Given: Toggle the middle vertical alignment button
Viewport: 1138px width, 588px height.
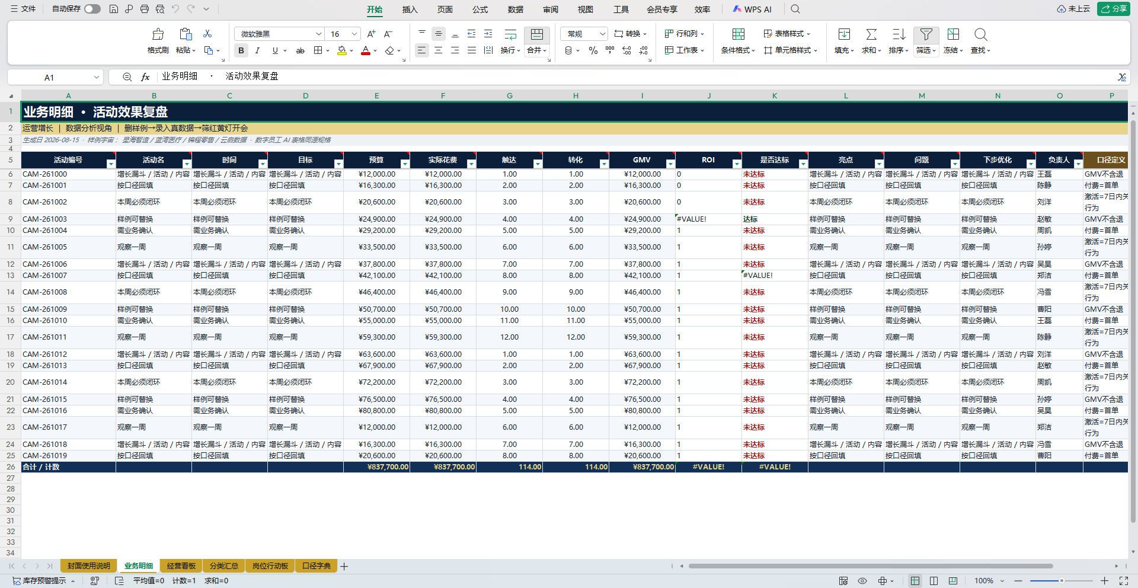Looking at the screenshot, I should [x=439, y=34].
